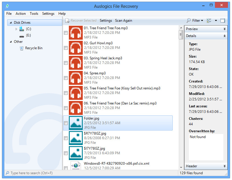Viewport: 232px width, 180px height.
Task: Minimize the Auslogics File Recovery window
Action: pyautogui.click(x=203, y=5)
